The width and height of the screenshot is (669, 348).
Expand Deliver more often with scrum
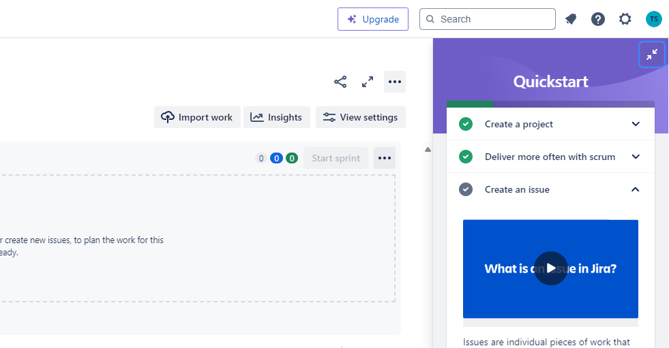click(636, 157)
